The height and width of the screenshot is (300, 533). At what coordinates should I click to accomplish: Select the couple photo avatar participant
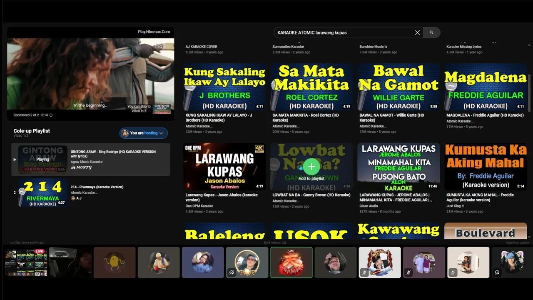tap(424, 262)
